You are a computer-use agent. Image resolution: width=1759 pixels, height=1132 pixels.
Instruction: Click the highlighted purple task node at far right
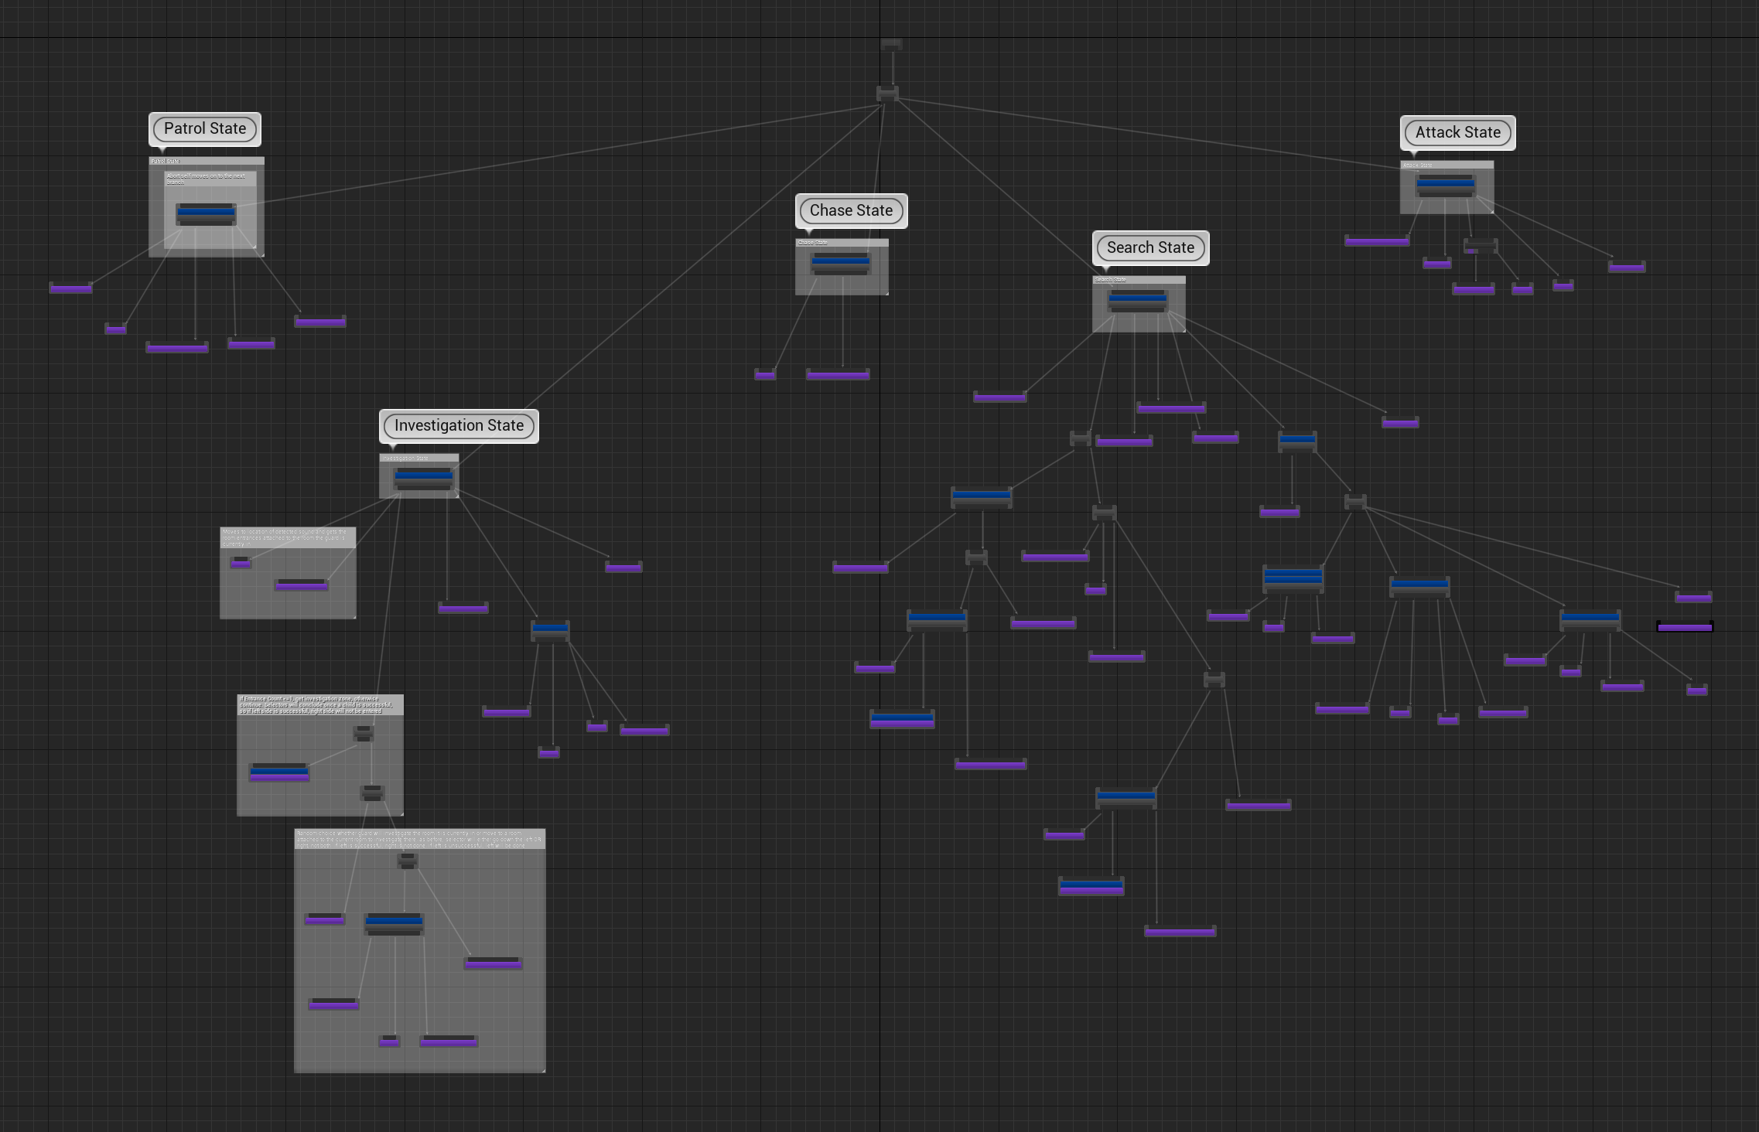tap(1684, 627)
